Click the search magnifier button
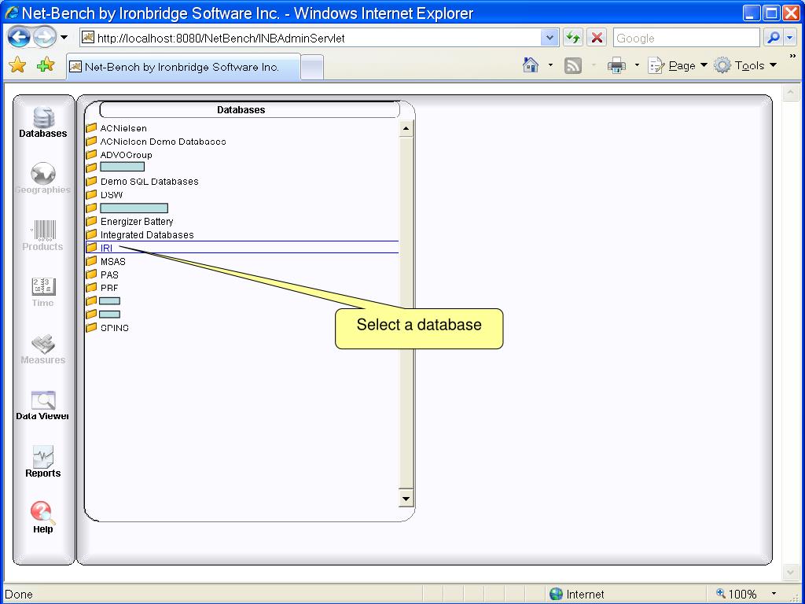This screenshot has height=604, width=805. point(774,38)
